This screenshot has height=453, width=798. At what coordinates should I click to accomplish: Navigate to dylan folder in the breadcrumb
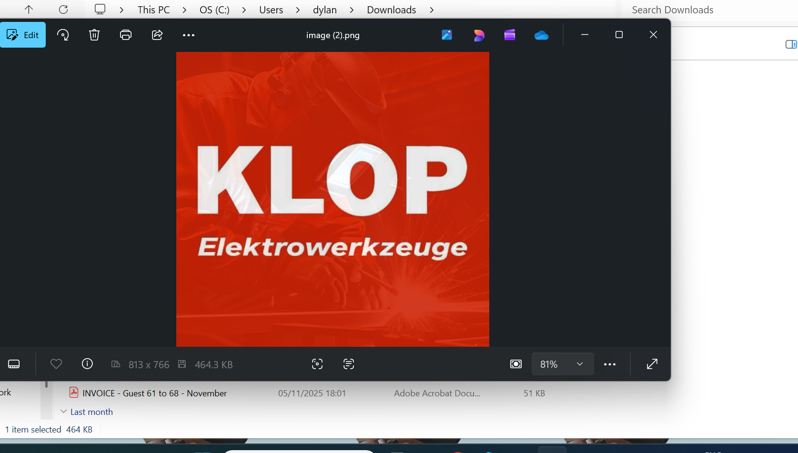(x=325, y=10)
